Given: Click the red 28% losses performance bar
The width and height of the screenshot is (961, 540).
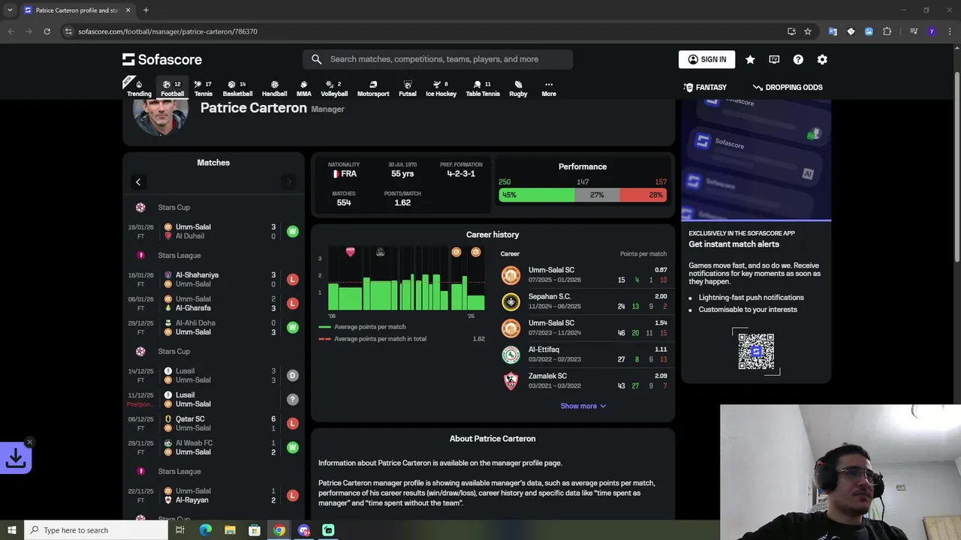Looking at the screenshot, I should pyautogui.click(x=643, y=195).
